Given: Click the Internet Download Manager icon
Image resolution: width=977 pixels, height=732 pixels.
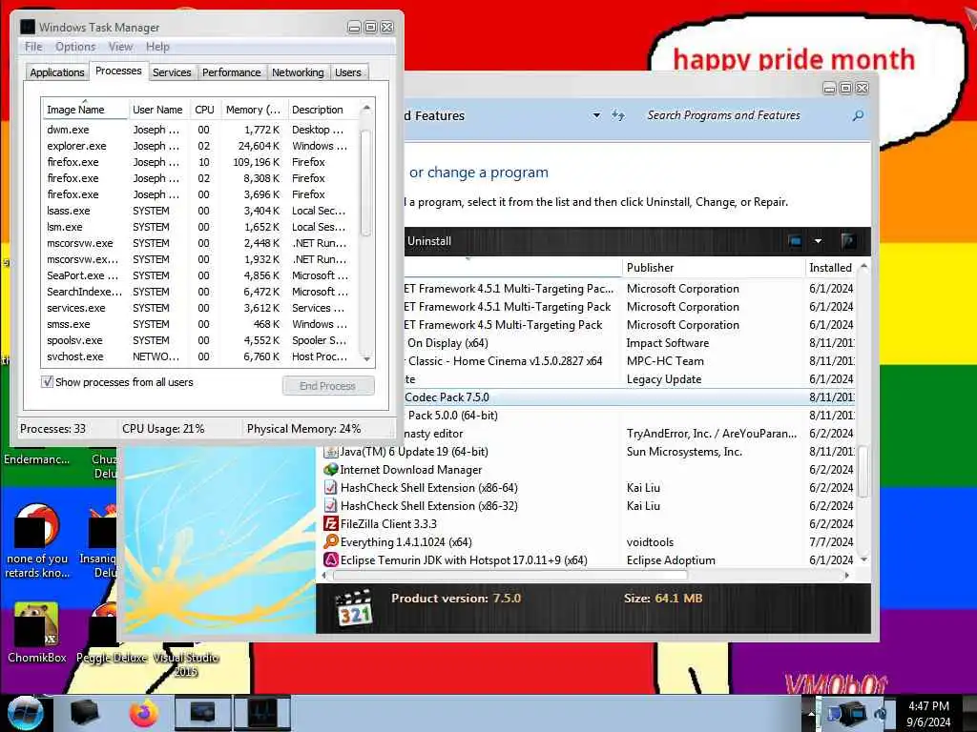Looking at the screenshot, I should (x=331, y=469).
